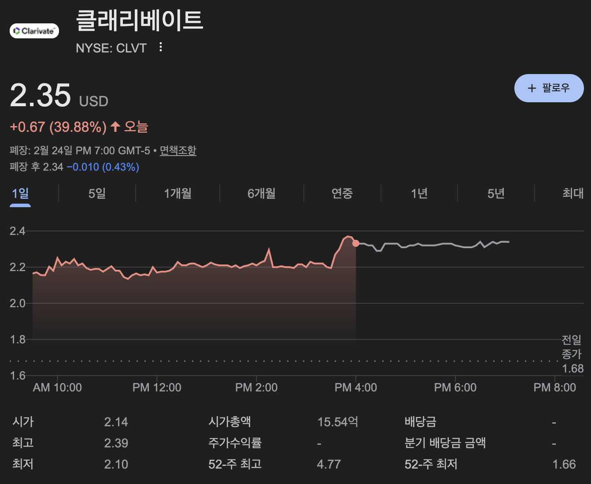This screenshot has width=591, height=484.
Task: Click the PM 4:00 axis label
Action: click(356, 387)
